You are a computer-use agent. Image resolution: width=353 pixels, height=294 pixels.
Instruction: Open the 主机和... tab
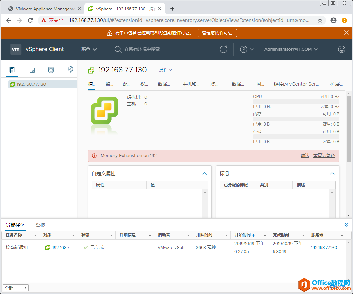coord(191,84)
